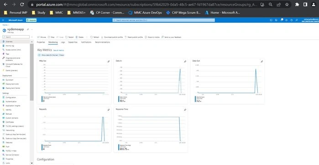Click the sidebar search box
The width and height of the screenshot is (319, 165).
click(x=16, y=37)
